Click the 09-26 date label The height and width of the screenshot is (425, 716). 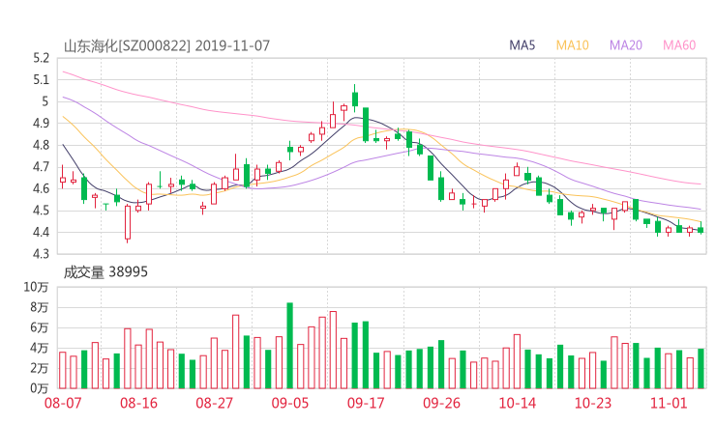click(x=441, y=403)
